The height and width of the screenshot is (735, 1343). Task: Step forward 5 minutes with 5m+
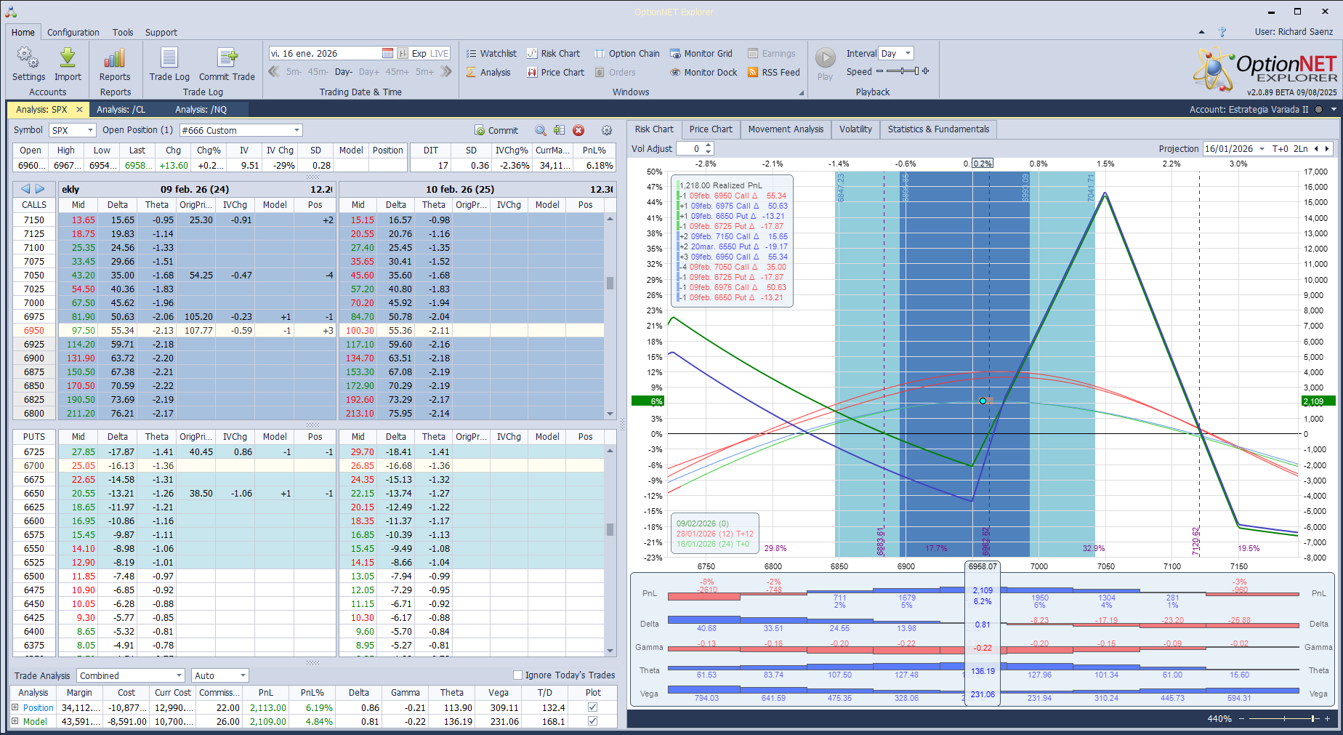424,72
